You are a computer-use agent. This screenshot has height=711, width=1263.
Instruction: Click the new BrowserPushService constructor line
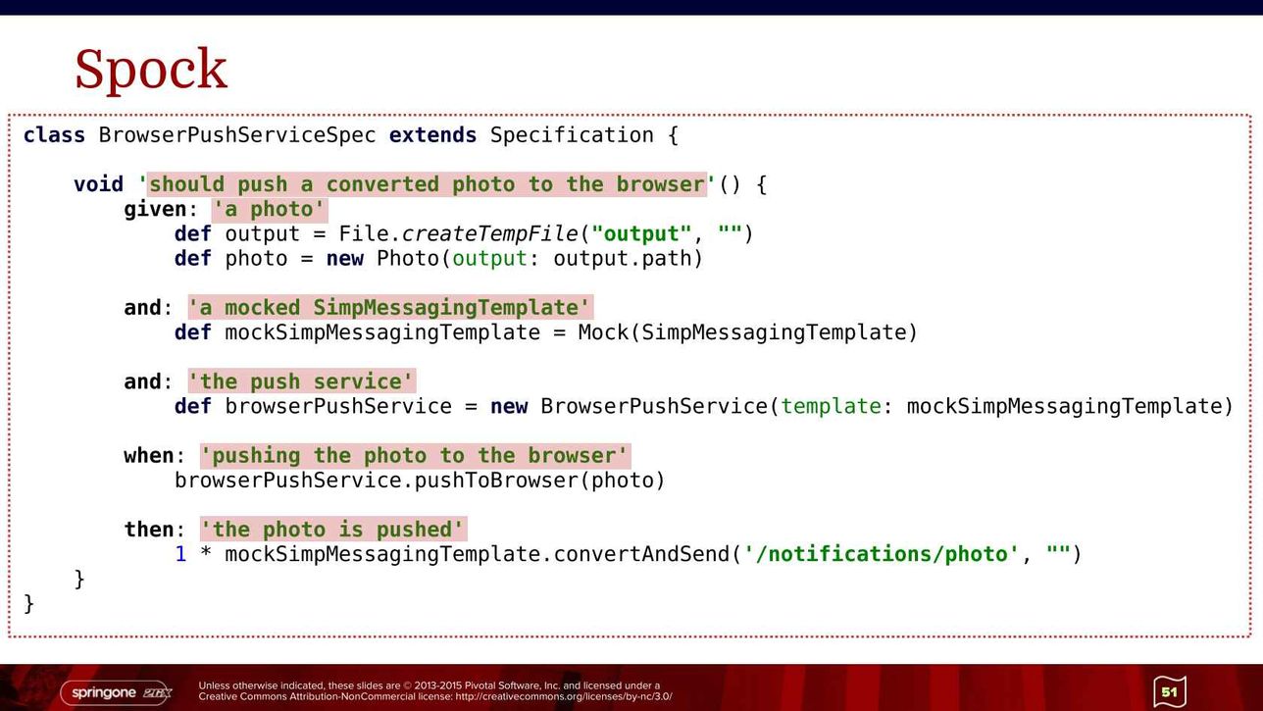coord(704,406)
